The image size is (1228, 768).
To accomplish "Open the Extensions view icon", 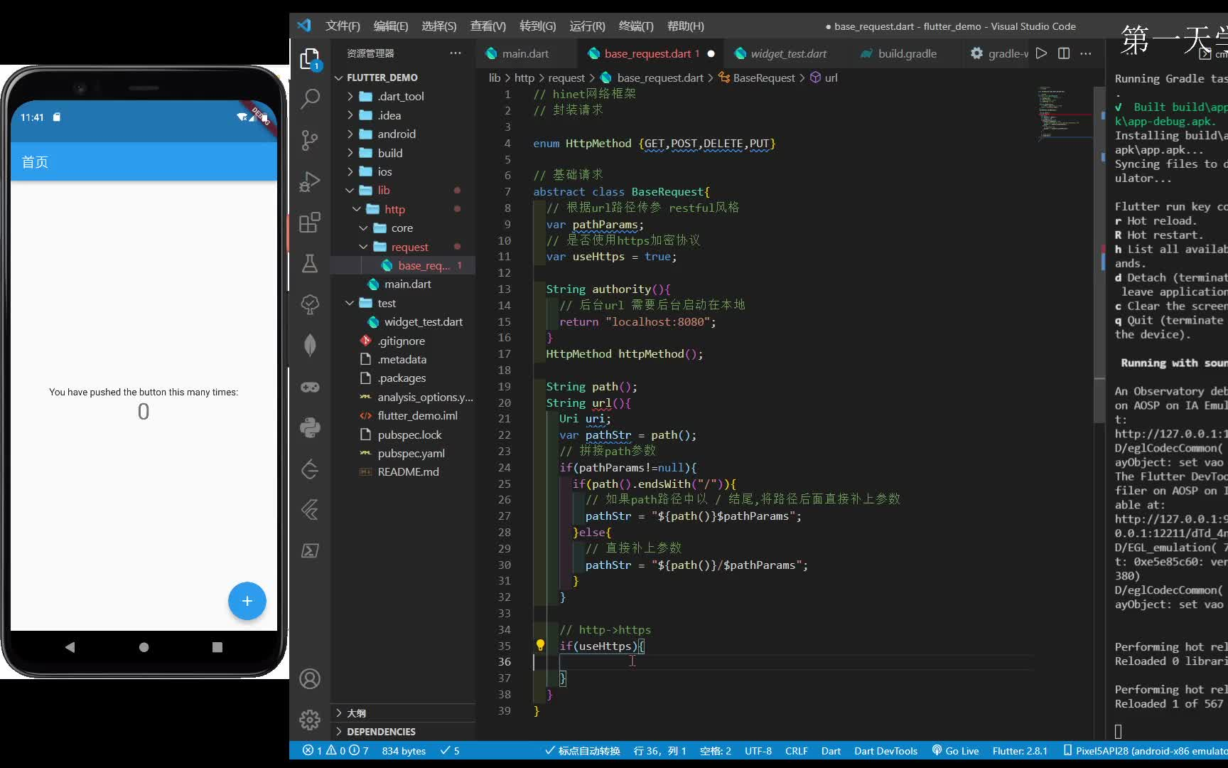I will click(x=310, y=223).
